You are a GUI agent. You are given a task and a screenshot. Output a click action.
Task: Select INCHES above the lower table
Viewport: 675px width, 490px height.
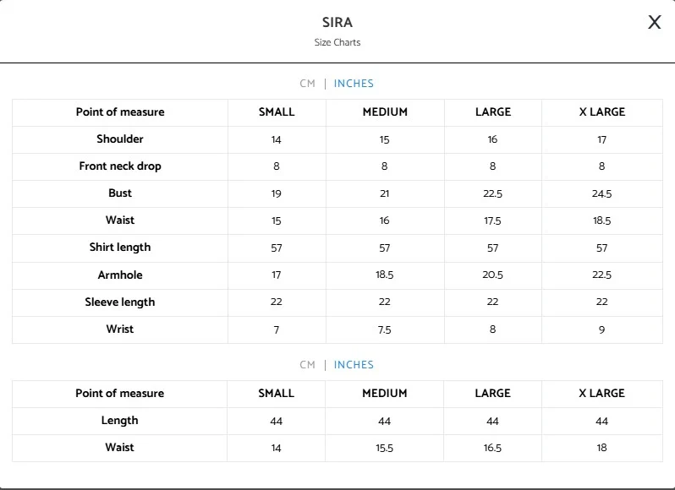(x=354, y=365)
